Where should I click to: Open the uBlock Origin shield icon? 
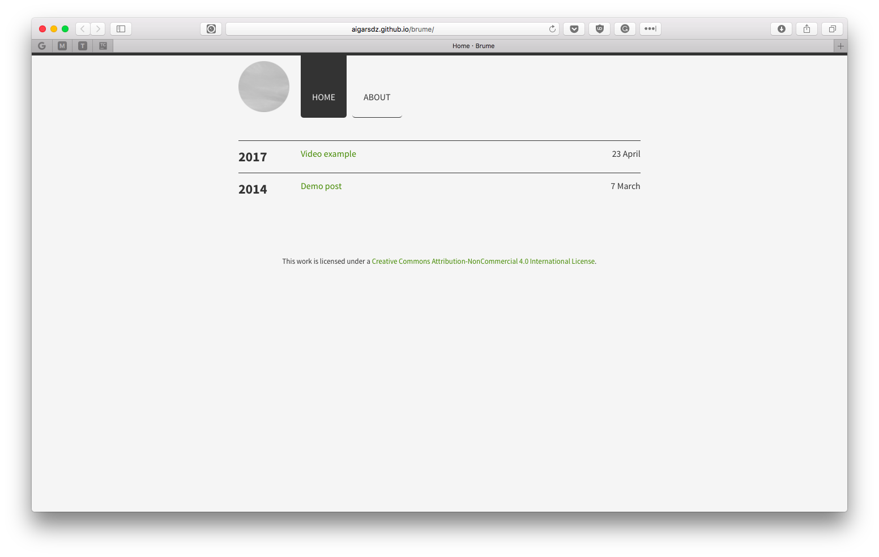[x=599, y=29]
